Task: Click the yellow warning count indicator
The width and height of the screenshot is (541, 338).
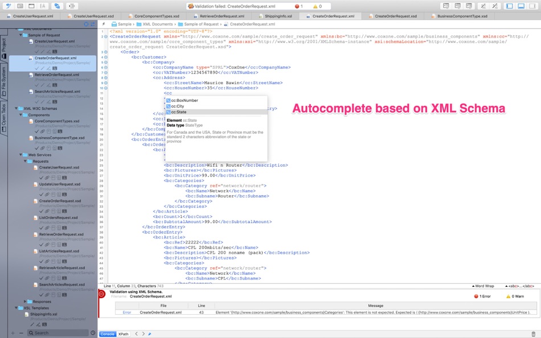Action: tap(317, 6)
